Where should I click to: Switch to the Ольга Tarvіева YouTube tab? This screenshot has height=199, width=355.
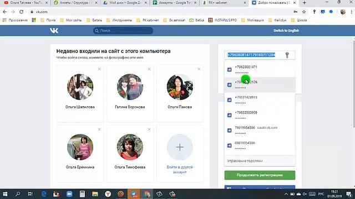(26, 3)
